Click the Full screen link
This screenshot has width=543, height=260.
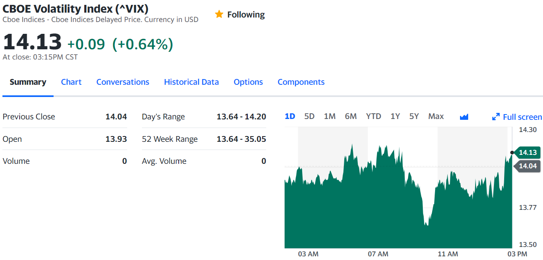[x=522, y=117]
